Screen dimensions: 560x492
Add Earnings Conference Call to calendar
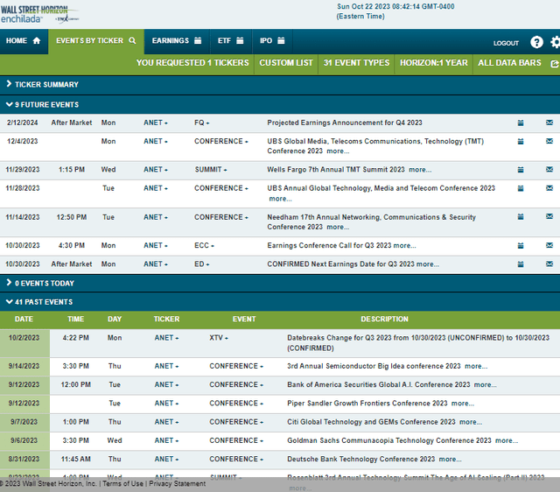[x=521, y=245]
